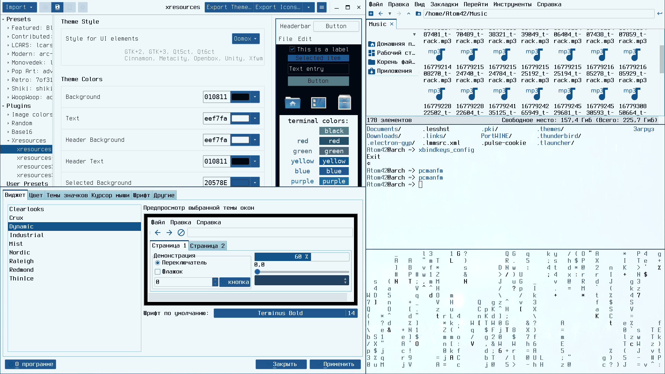This screenshot has height=374, width=665.
Task: Select the mp3 file 1677924135125_track.mp3
Action: (x=502, y=101)
